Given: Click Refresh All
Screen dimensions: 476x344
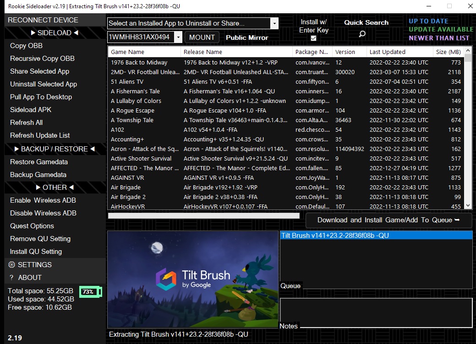Looking at the screenshot, I should coord(27,123).
